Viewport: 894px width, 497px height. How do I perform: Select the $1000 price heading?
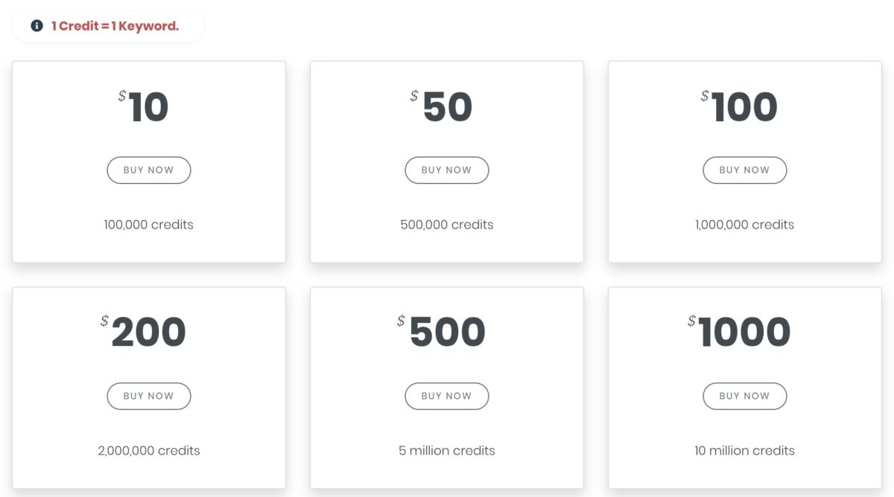[739, 332]
